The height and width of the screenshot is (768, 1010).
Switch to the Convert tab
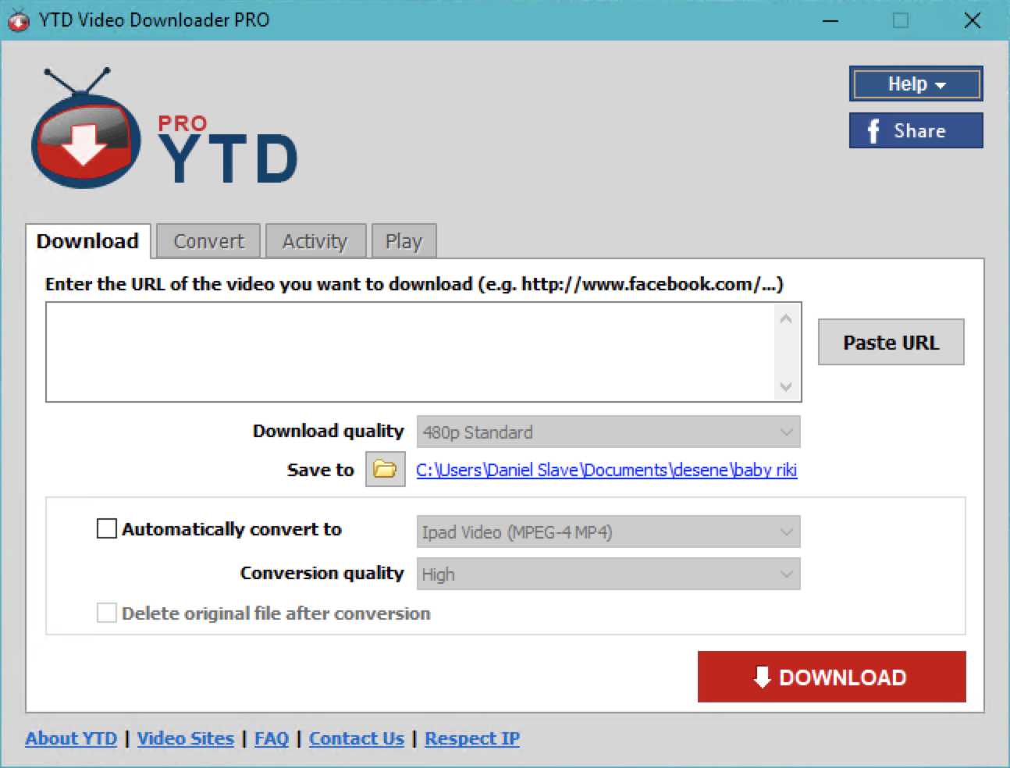208,241
